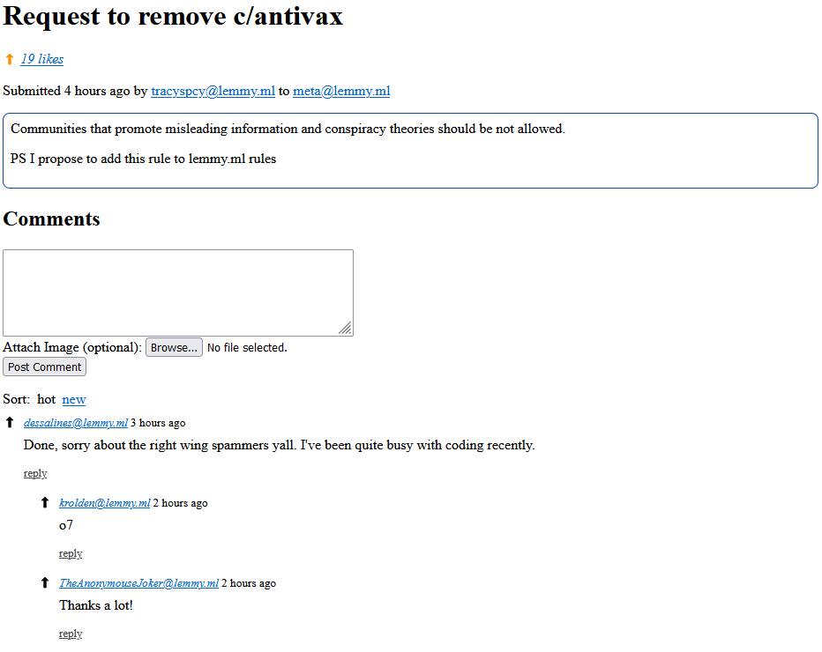
Task: Upvote krolden's "o7" comment
Action: coord(45,503)
